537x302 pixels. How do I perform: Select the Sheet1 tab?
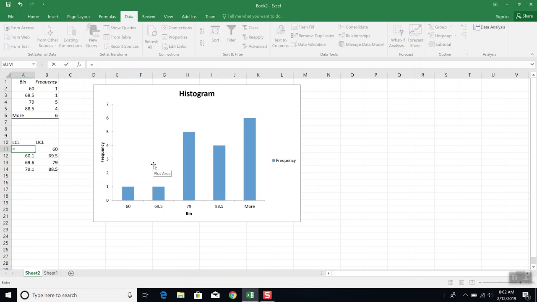tap(51, 273)
